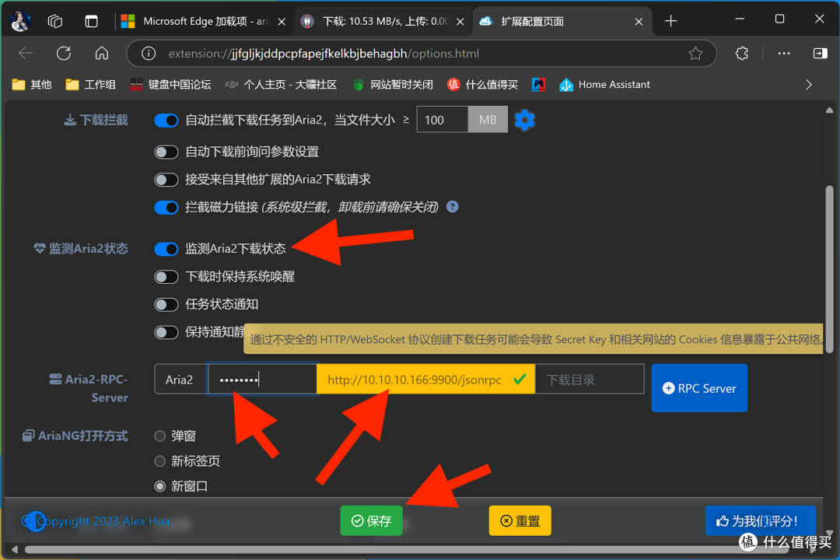Viewport: 840px width, 560px height.
Task: Expand the overflow chevron on the bookmarks bar
Action: [x=809, y=84]
